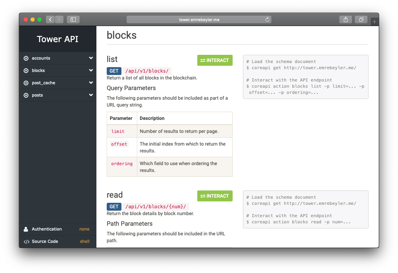The width and height of the screenshot is (398, 273).
Task: Click the code brackets icon for Source Code
Action: 26,241
